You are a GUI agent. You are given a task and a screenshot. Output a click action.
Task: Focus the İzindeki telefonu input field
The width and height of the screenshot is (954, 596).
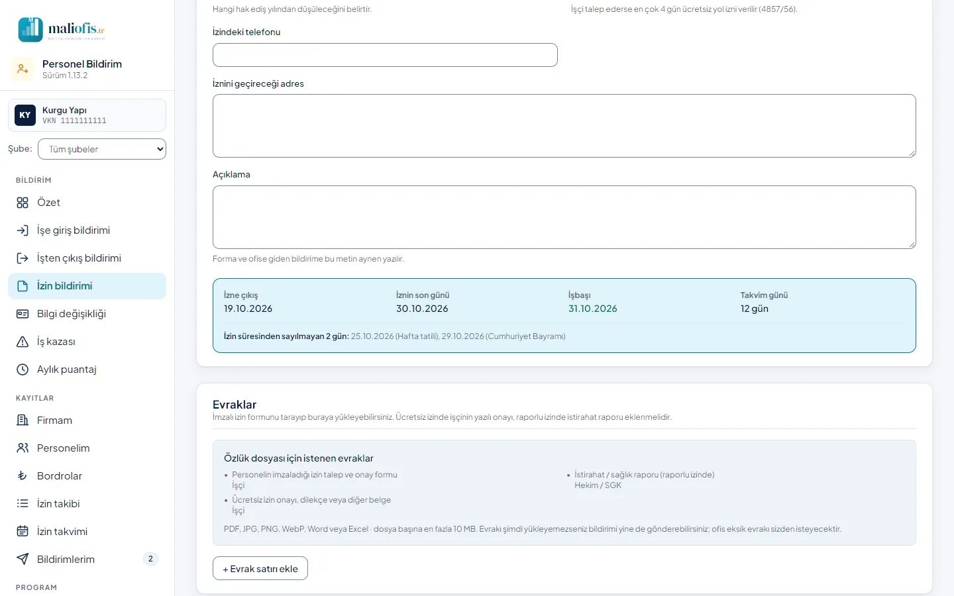pos(385,55)
